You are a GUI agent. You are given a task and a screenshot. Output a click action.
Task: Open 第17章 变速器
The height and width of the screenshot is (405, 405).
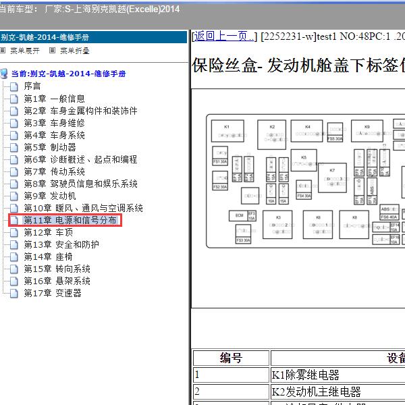53,293
